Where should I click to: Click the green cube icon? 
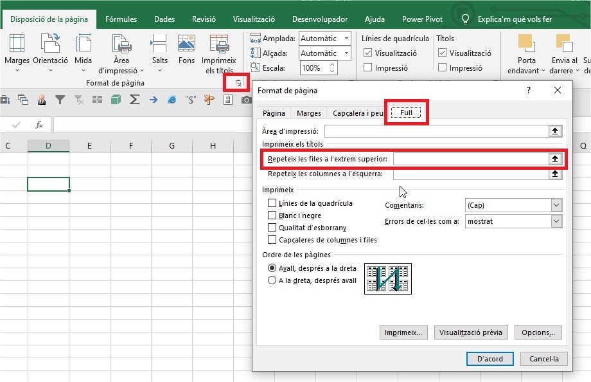[116, 100]
